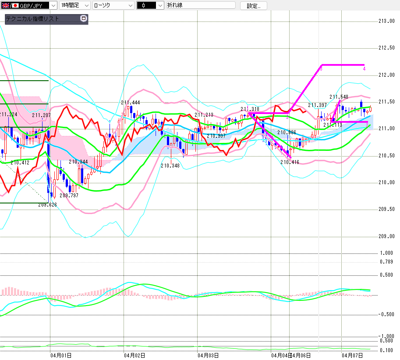Expand the テクニカル指標リスト panel using its icon
Image resolution: width=400 pixels, height=360 pixels.
pyautogui.click(x=84, y=19)
